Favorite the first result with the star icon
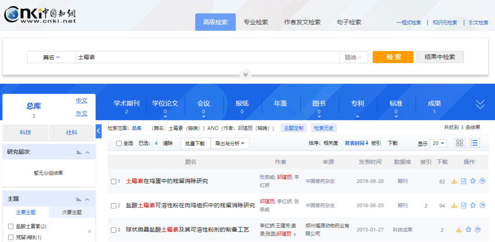 [473, 181]
